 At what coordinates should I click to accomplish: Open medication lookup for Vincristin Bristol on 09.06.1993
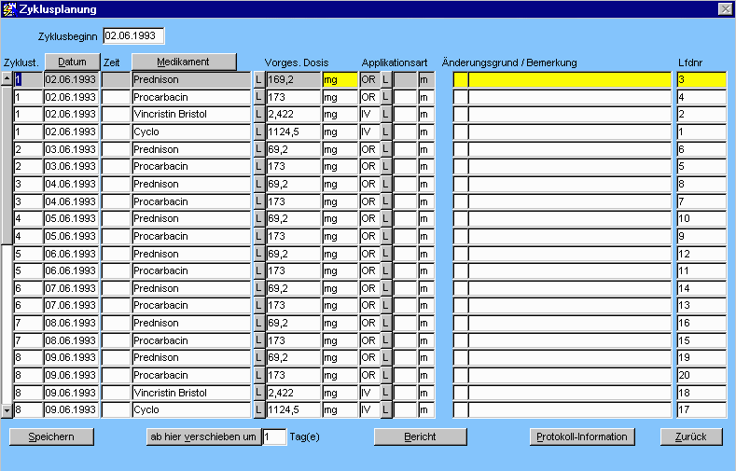(258, 393)
